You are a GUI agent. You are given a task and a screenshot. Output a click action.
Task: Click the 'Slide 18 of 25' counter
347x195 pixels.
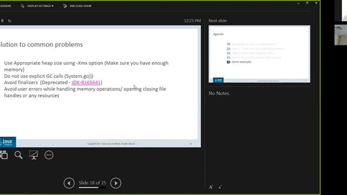pos(92,183)
